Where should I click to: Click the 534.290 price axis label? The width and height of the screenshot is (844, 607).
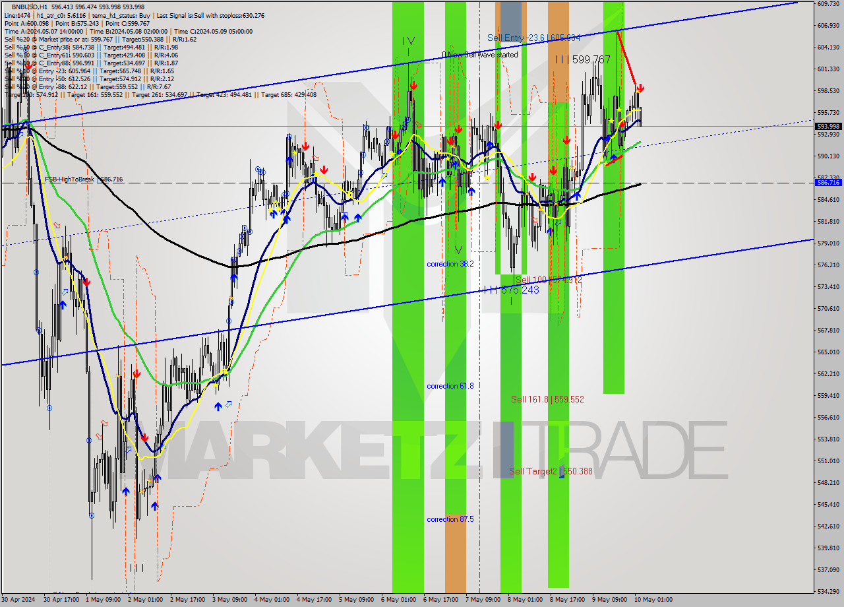(x=828, y=591)
